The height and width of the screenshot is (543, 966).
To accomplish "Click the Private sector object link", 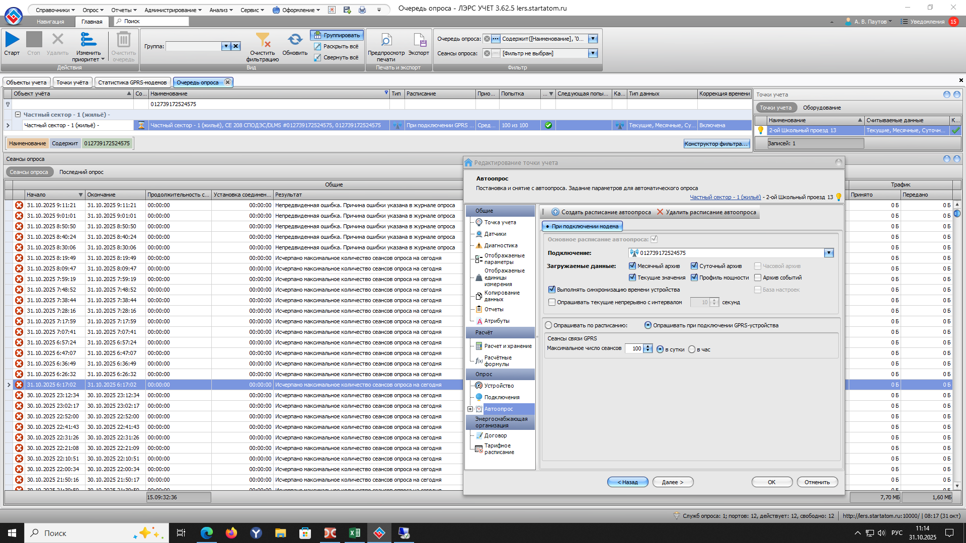I will (x=725, y=197).
